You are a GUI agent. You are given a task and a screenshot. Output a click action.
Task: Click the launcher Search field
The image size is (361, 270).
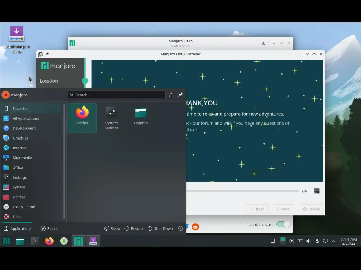click(116, 95)
